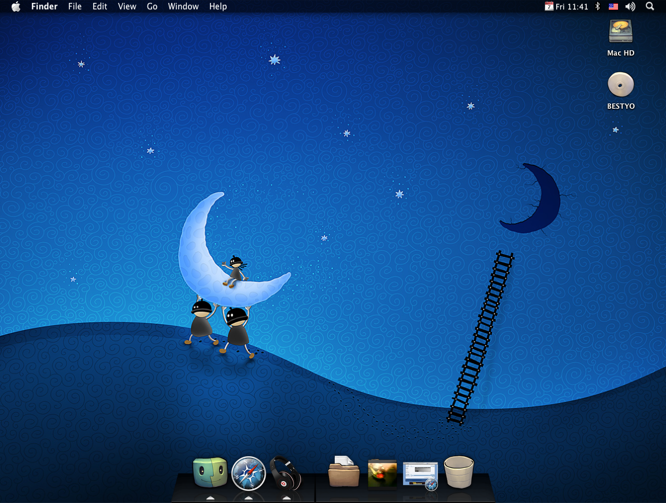
Task: Open the Help menu
Action: (218, 6)
